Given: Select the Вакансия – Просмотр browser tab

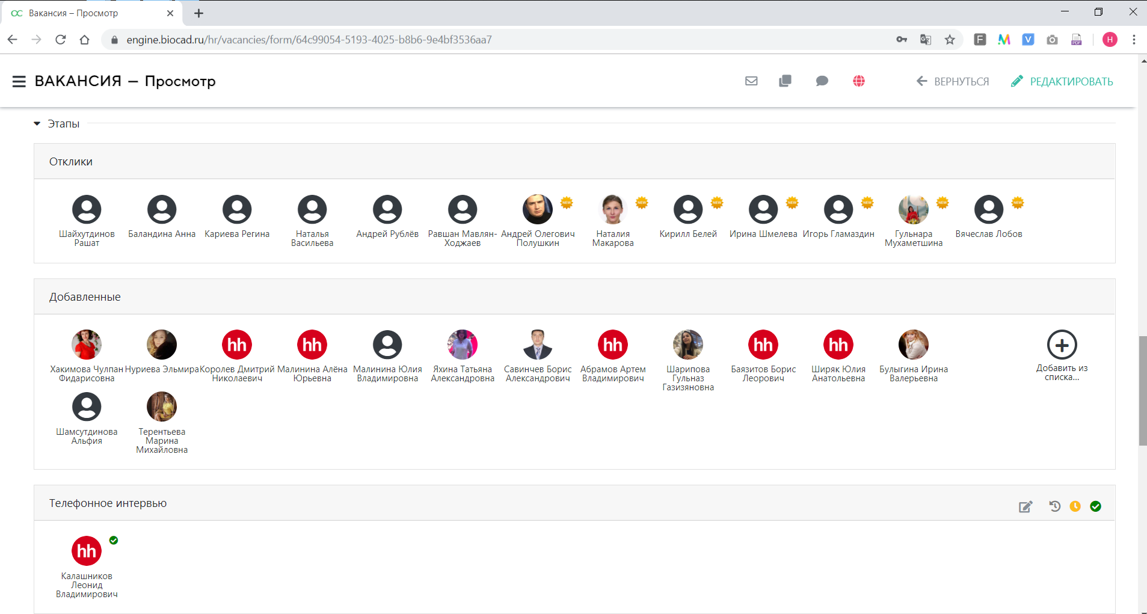Looking at the screenshot, I should (90, 13).
